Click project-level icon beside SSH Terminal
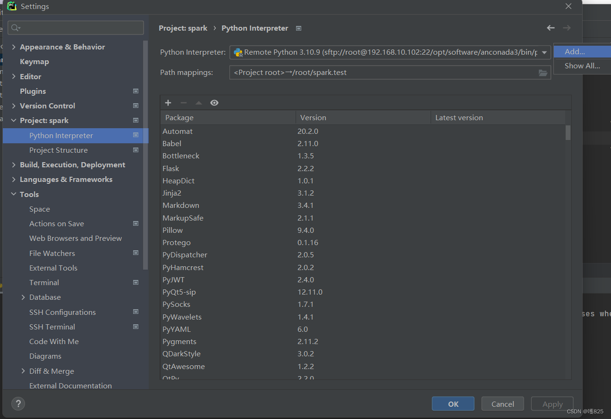 click(136, 327)
